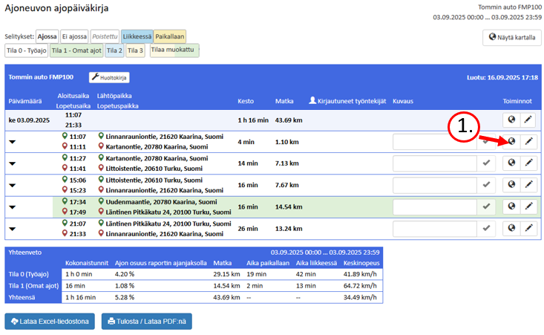Expand the 15:06 trip row arrow
The image size is (544, 335).
pyautogui.click(x=13, y=186)
